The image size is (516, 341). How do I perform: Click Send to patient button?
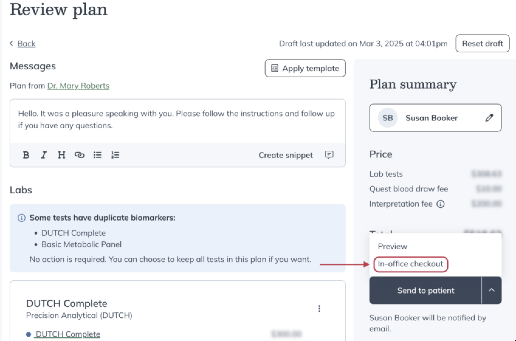[425, 290]
